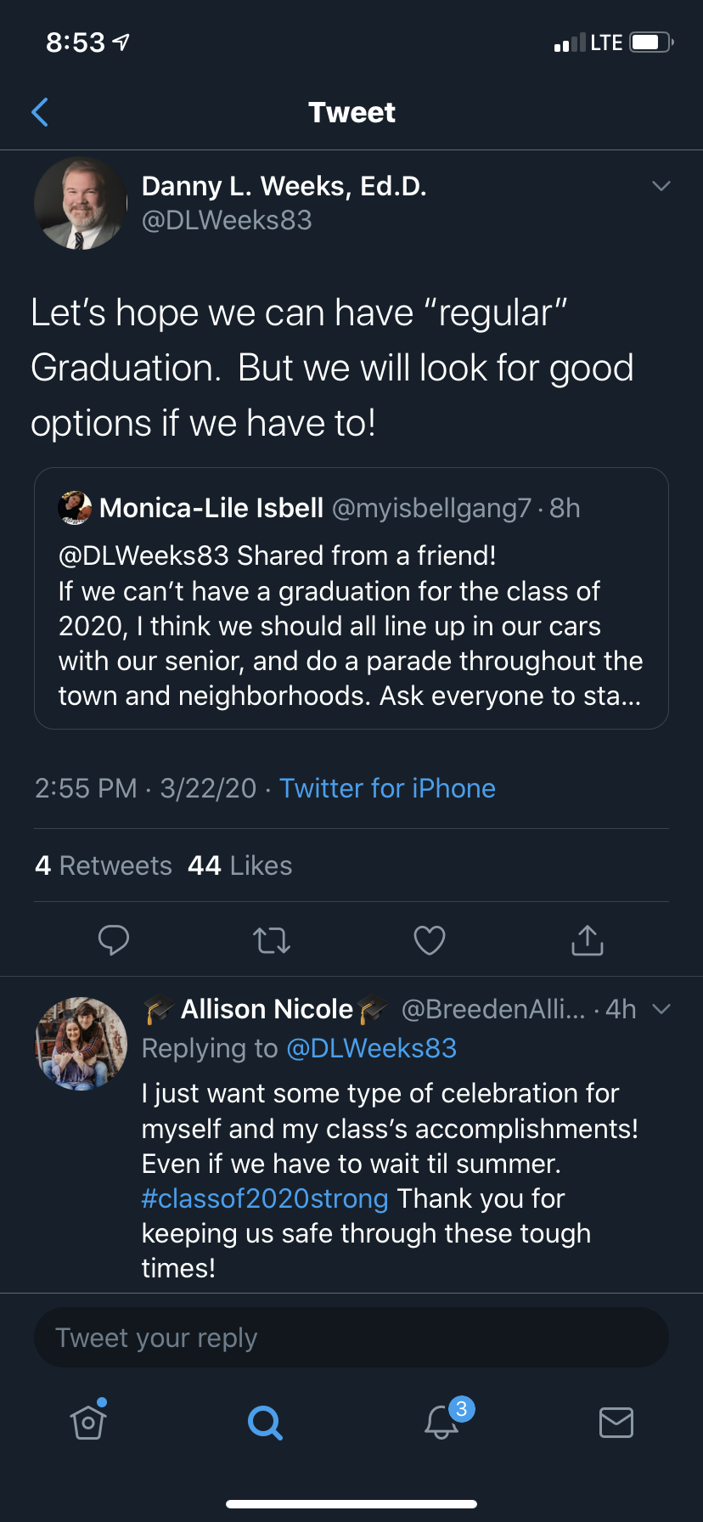Open the Home tab icon
The image size is (703, 1522).
click(x=88, y=1422)
